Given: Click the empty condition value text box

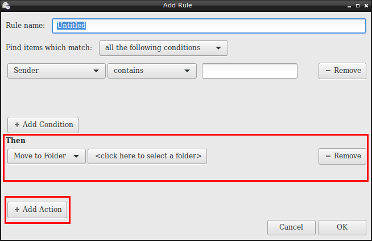Looking at the screenshot, I should [250, 71].
